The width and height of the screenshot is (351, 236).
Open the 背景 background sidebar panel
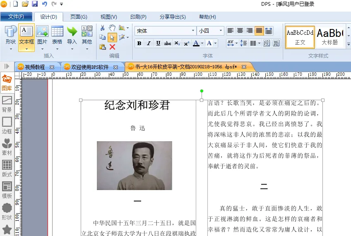point(7,104)
